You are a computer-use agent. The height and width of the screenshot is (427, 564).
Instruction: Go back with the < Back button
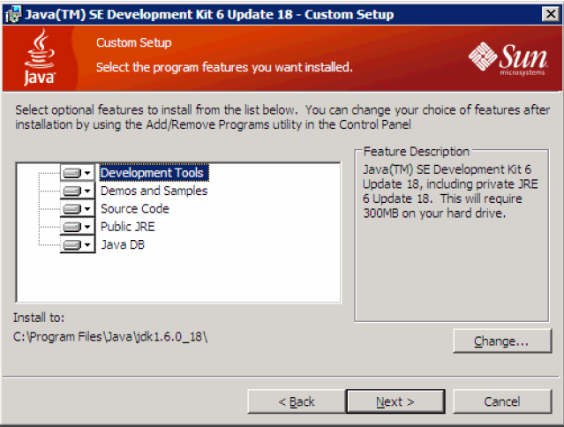pos(297,401)
